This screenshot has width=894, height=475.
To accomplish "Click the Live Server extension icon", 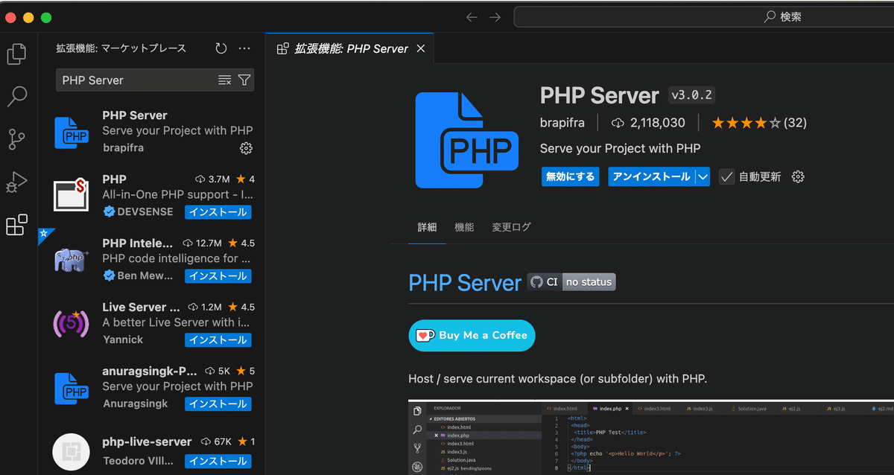I will tap(72, 324).
